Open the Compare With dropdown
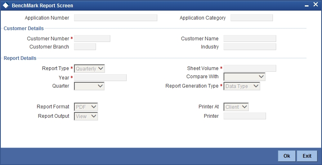322x165 pixels. [x=244, y=77]
